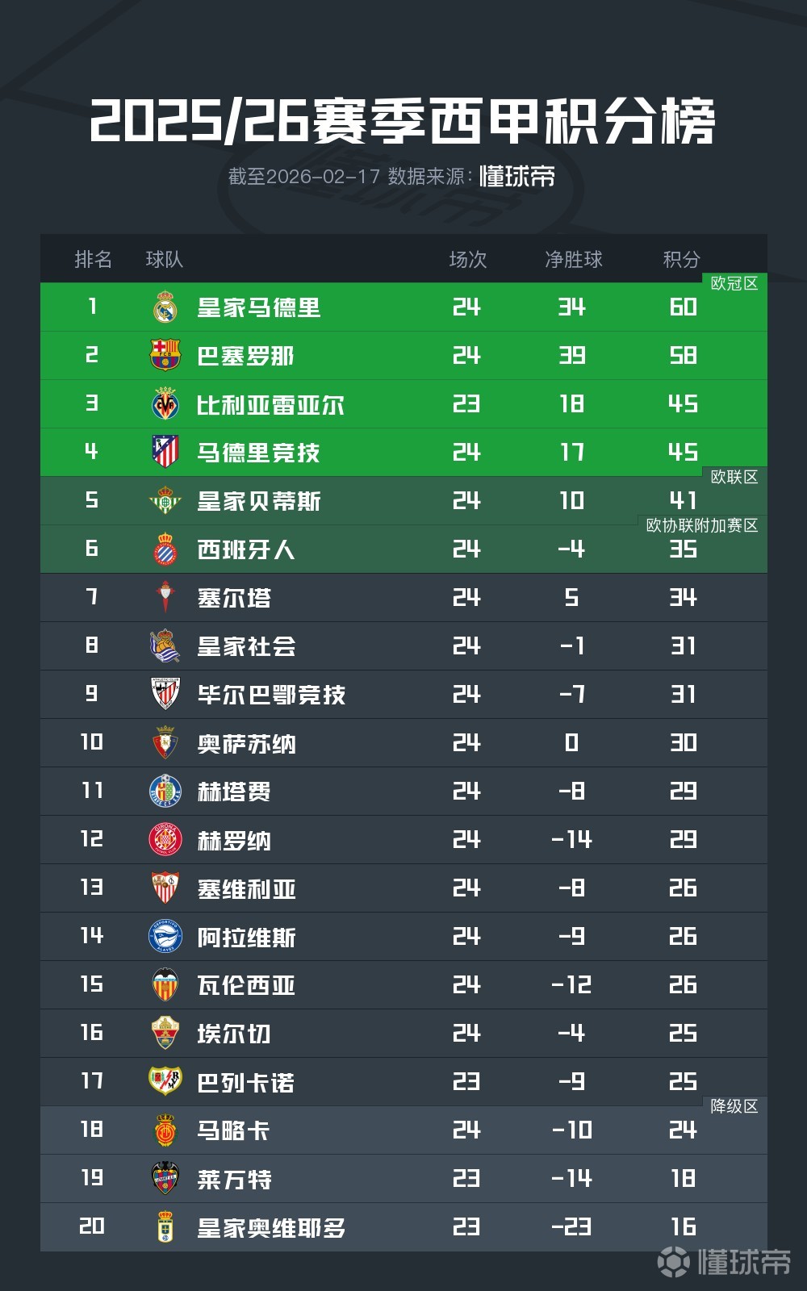Click the 欧冠区 zone label
Viewport: 807px width, 1291px height.
point(734,283)
